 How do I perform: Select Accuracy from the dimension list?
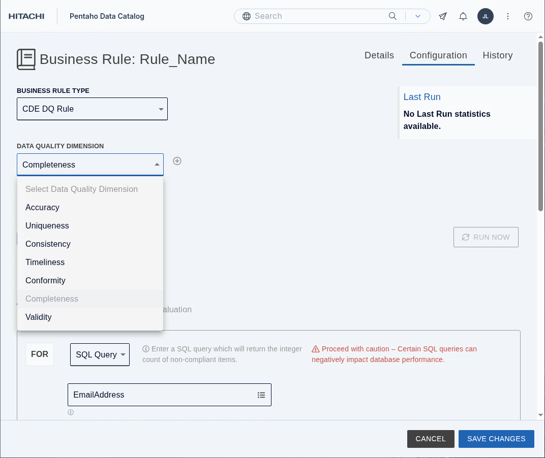[x=43, y=208]
